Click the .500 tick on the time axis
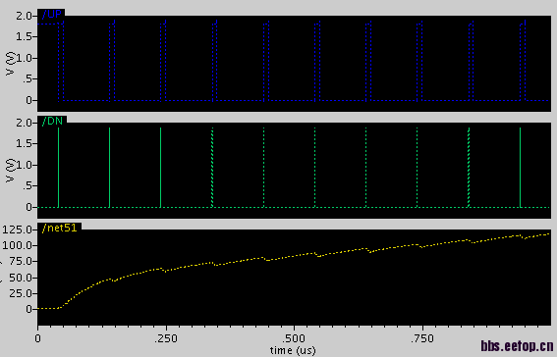This screenshot has height=357, width=557. click(x=294, y=339)
